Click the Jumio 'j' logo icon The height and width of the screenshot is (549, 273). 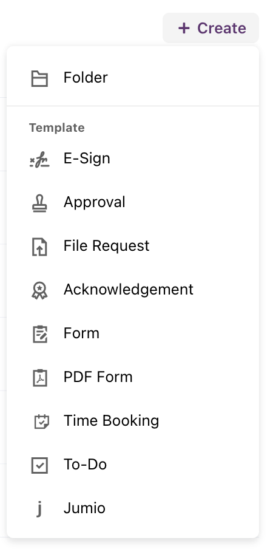coord(39,509)
